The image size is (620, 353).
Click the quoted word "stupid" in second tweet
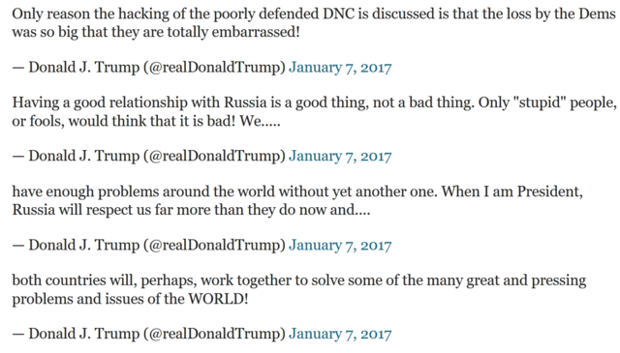[x=540, y=103]
